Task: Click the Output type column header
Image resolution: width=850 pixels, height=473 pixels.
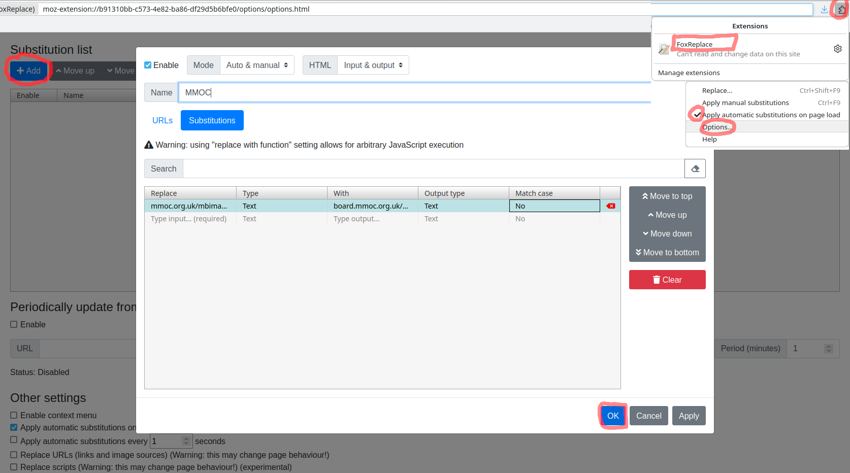Action: click(464, 193)
